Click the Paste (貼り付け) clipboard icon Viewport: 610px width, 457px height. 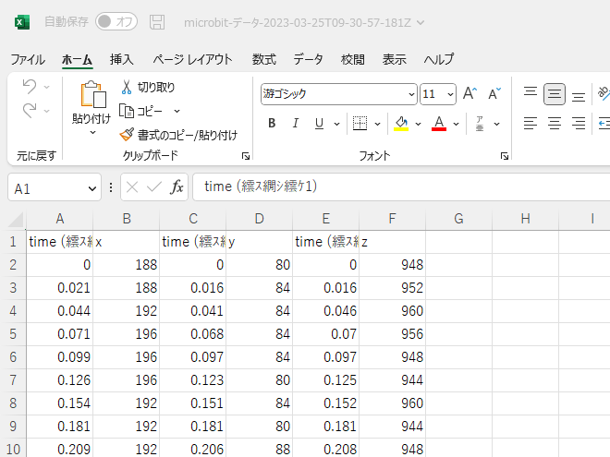click(93, 94)
